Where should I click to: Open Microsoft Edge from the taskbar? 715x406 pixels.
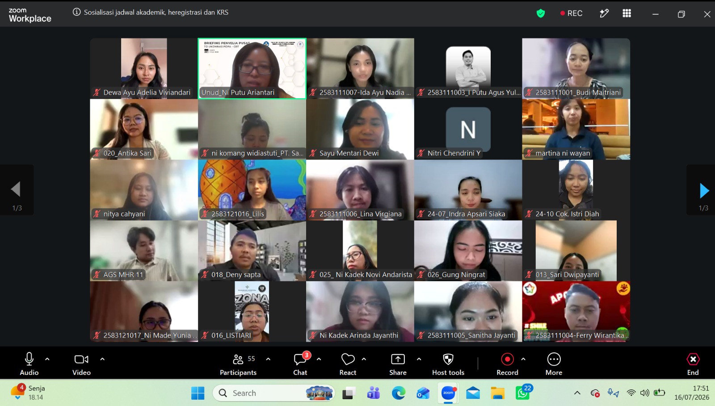pyautogui.click(x=398, y=393)
